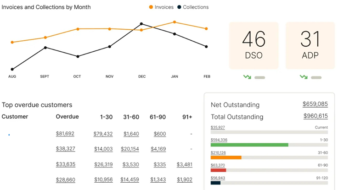The height and width of the screenshot is (190, 338).
Task: Open 61-90 amount $4,169
Action: click(x=158, y=149)
